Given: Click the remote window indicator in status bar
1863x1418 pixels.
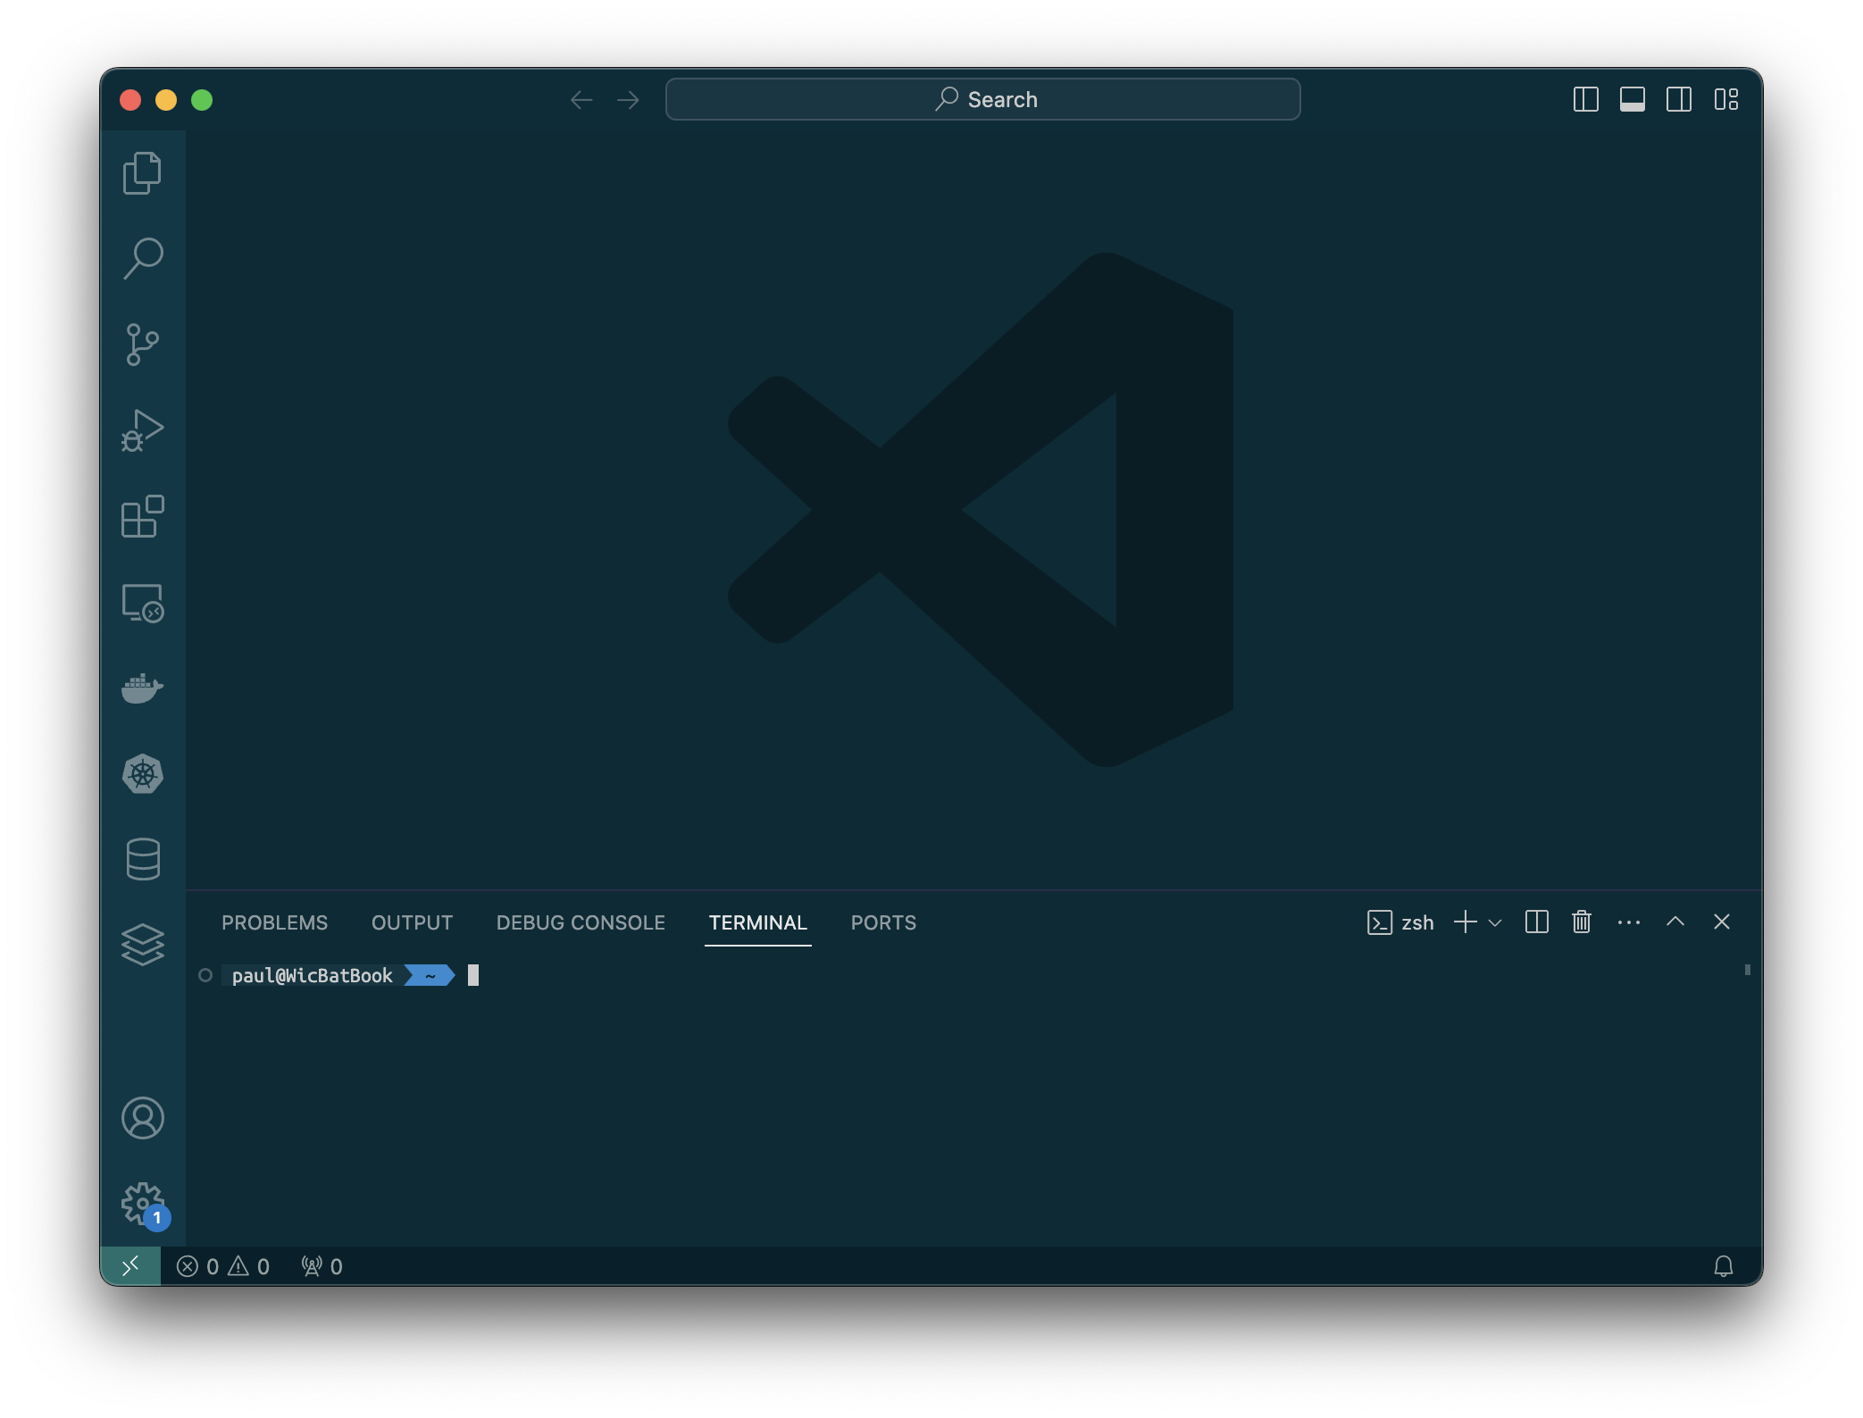Looking at the screenshot, I should pos(130,1266).
